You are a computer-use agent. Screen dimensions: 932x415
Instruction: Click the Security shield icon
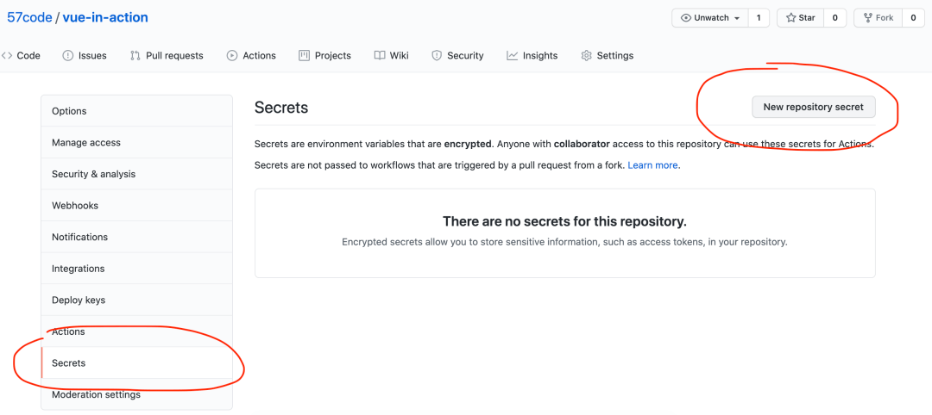pyautogui.click(x=437, y=56)
